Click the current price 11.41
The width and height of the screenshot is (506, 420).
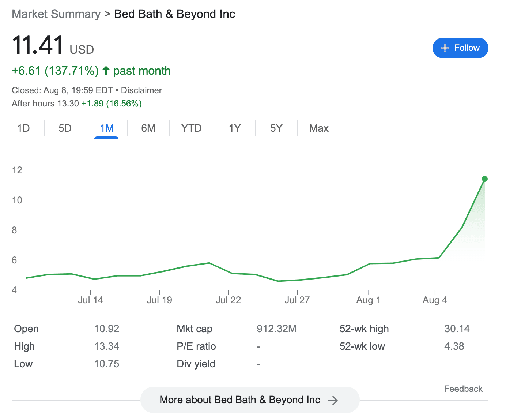coord(38,45)
